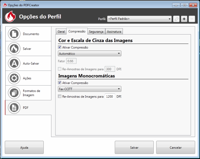Select the Documento label in sidebar

tap(31, 34)
